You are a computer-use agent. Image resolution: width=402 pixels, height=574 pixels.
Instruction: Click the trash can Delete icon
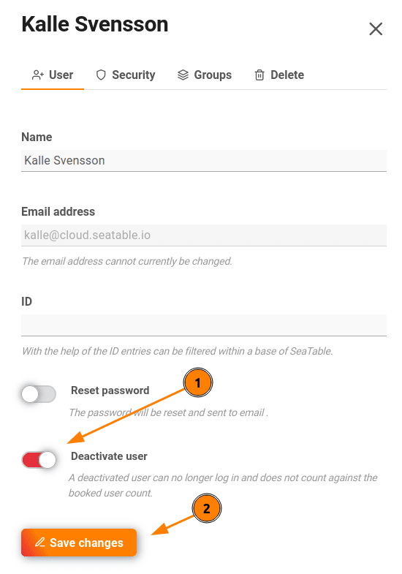point(259,75)
